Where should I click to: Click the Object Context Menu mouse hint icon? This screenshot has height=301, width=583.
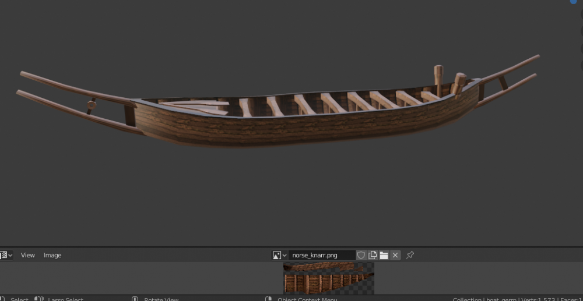268,299
